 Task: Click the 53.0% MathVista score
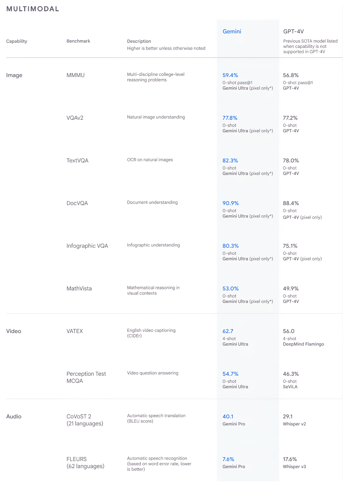pyautogui.click(x=231, y=288)
